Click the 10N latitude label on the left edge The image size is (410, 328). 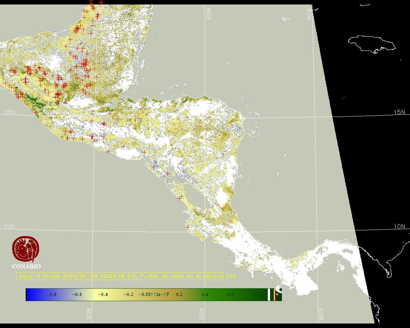coord(9,226)
